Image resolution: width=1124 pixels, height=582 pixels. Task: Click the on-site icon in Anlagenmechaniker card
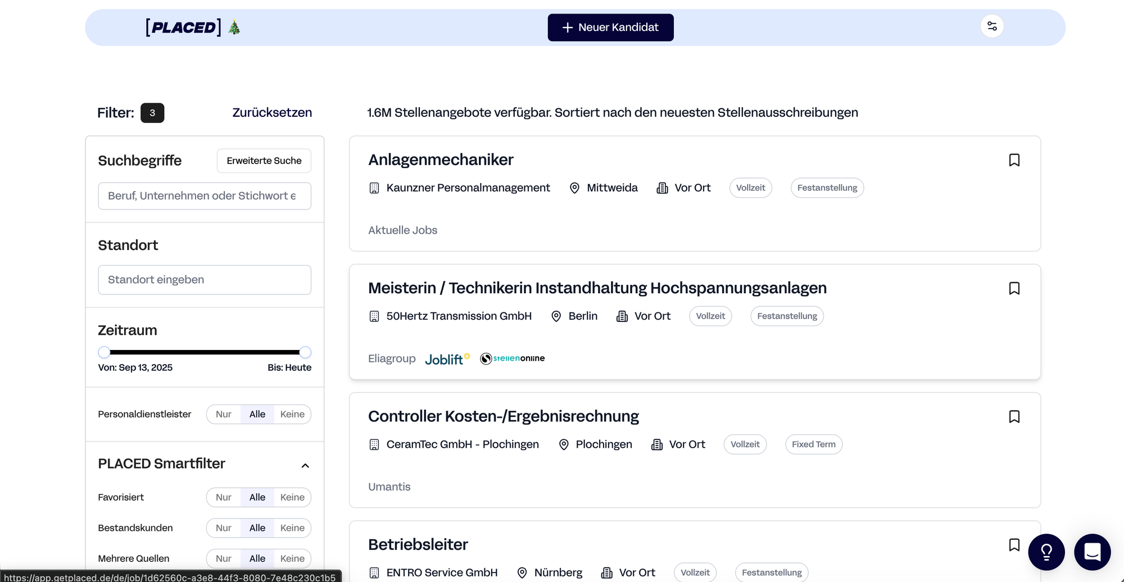coord(663,188)
